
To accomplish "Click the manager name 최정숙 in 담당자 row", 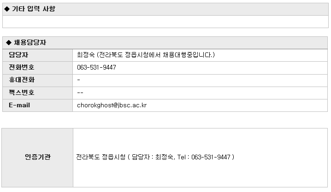I will (x=86, y=55).
